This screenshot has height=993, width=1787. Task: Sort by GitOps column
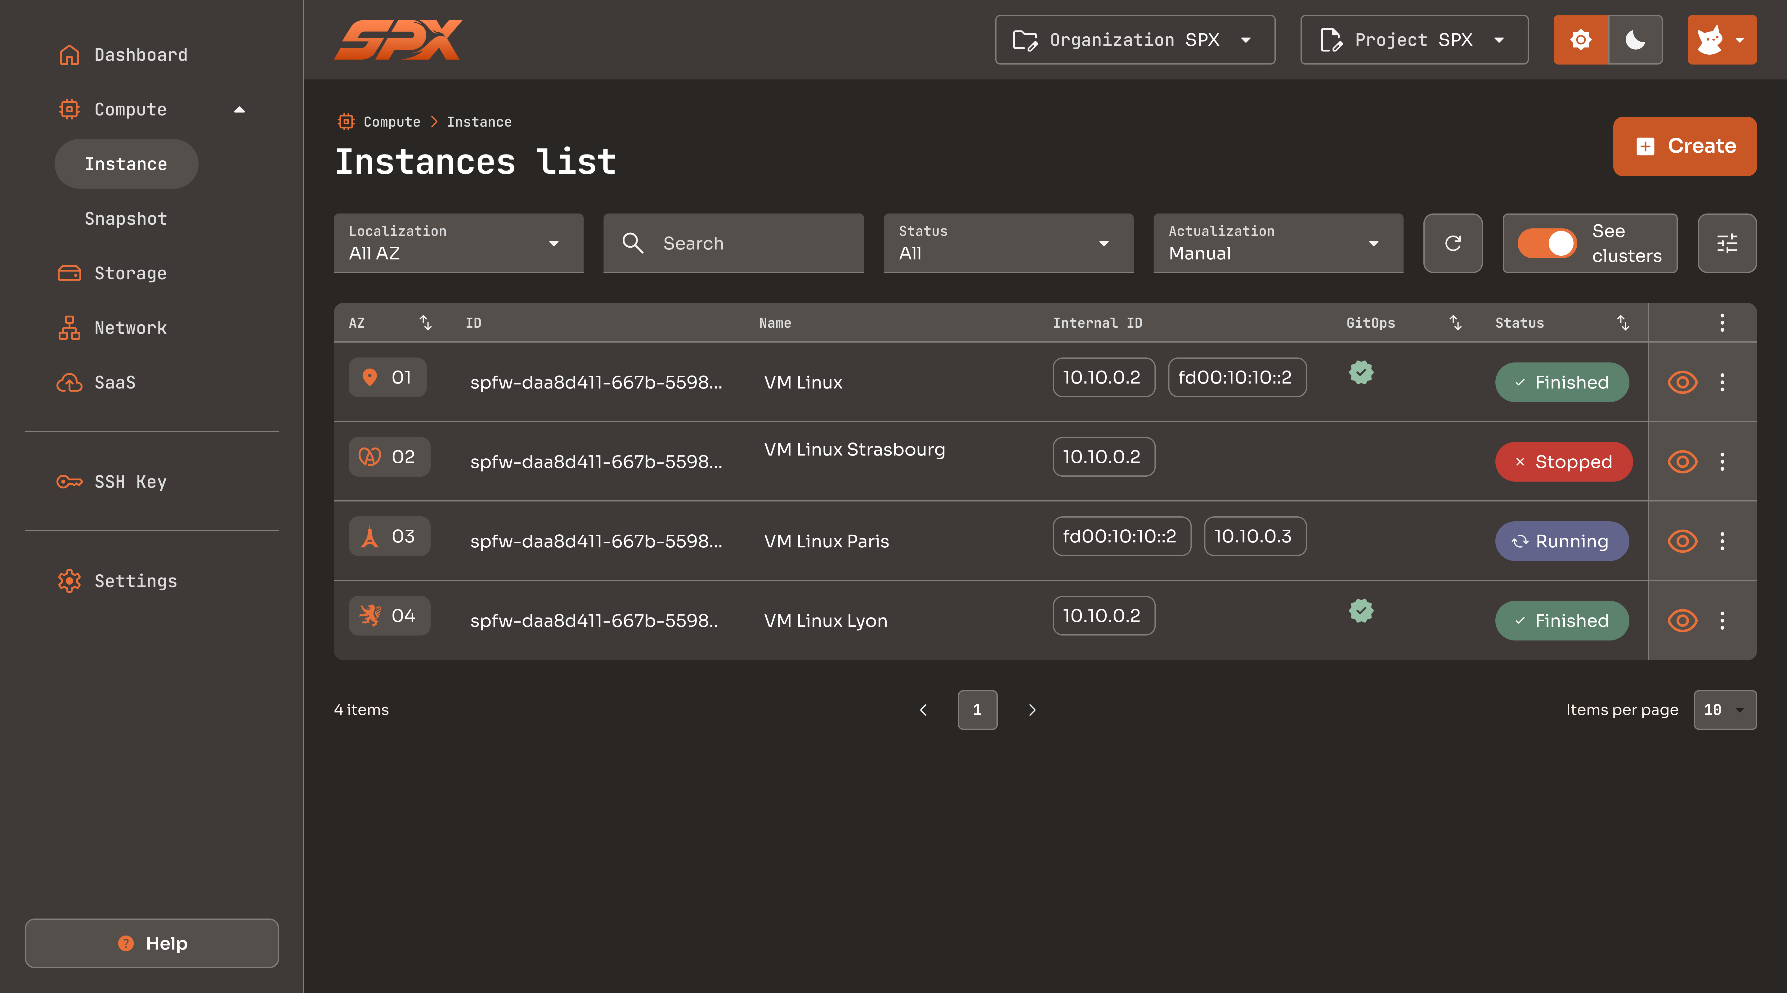click(1455, 323)
